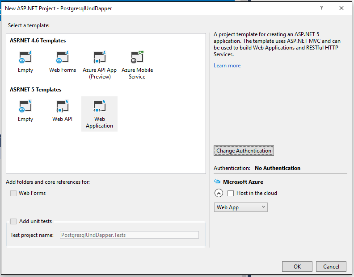Click the Cancel button
Screen dimensions: 354x277
331,267
